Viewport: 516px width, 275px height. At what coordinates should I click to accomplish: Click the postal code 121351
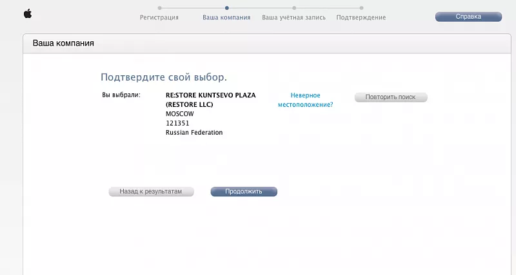[x=177, y=123]
